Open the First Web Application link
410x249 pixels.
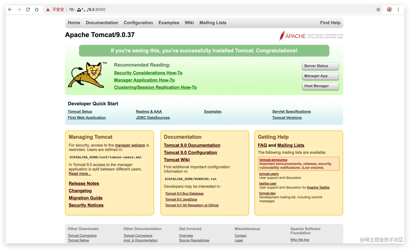click(x=87, y=118)
